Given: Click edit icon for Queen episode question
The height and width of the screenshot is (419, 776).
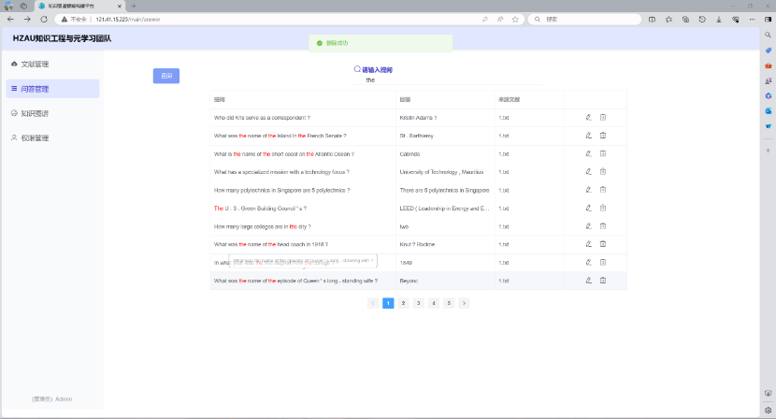Looking at the screenshot, I should tap(588, 281).
